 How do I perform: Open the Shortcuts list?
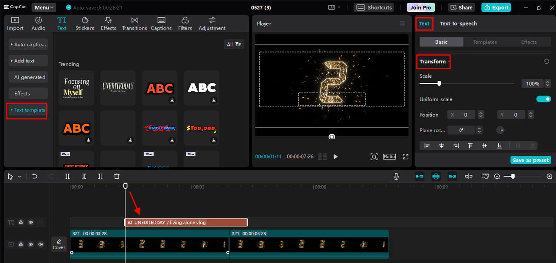point(374,7)
